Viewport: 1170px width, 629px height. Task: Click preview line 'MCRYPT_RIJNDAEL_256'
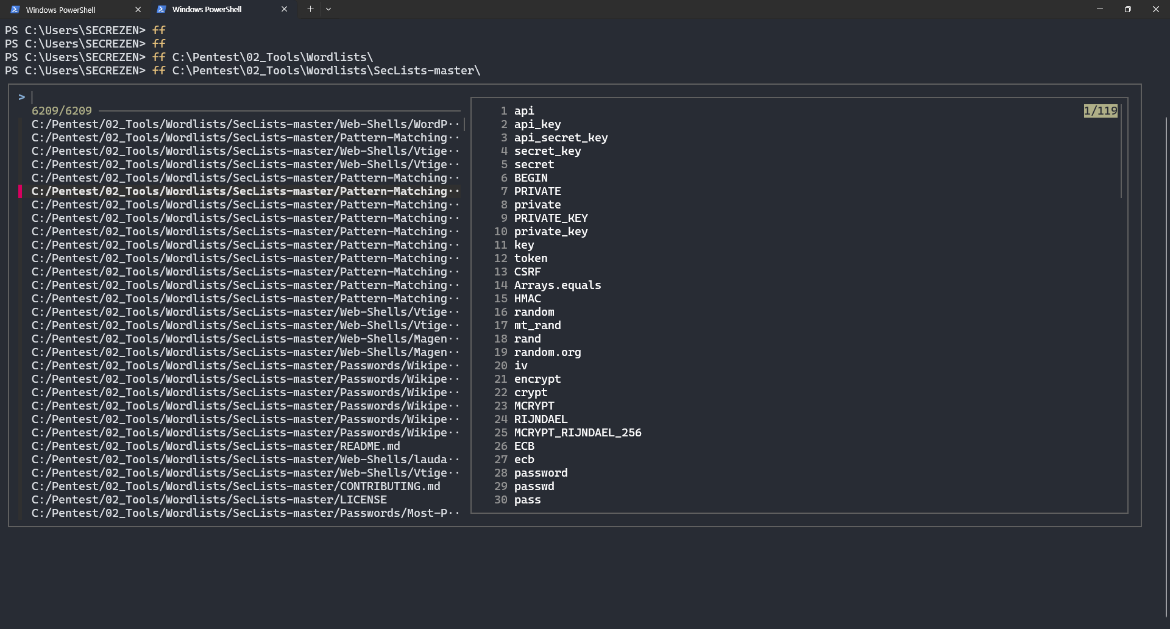[578, 433]
